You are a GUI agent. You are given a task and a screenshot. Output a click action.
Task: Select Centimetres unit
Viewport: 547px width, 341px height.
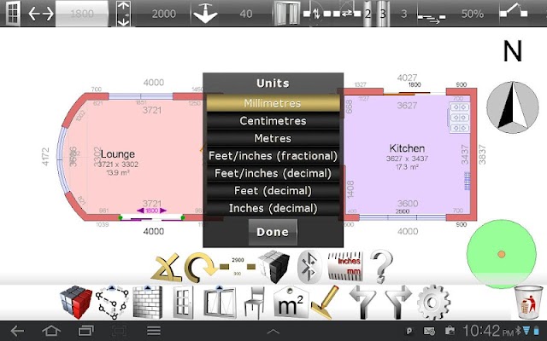point(273,121)
